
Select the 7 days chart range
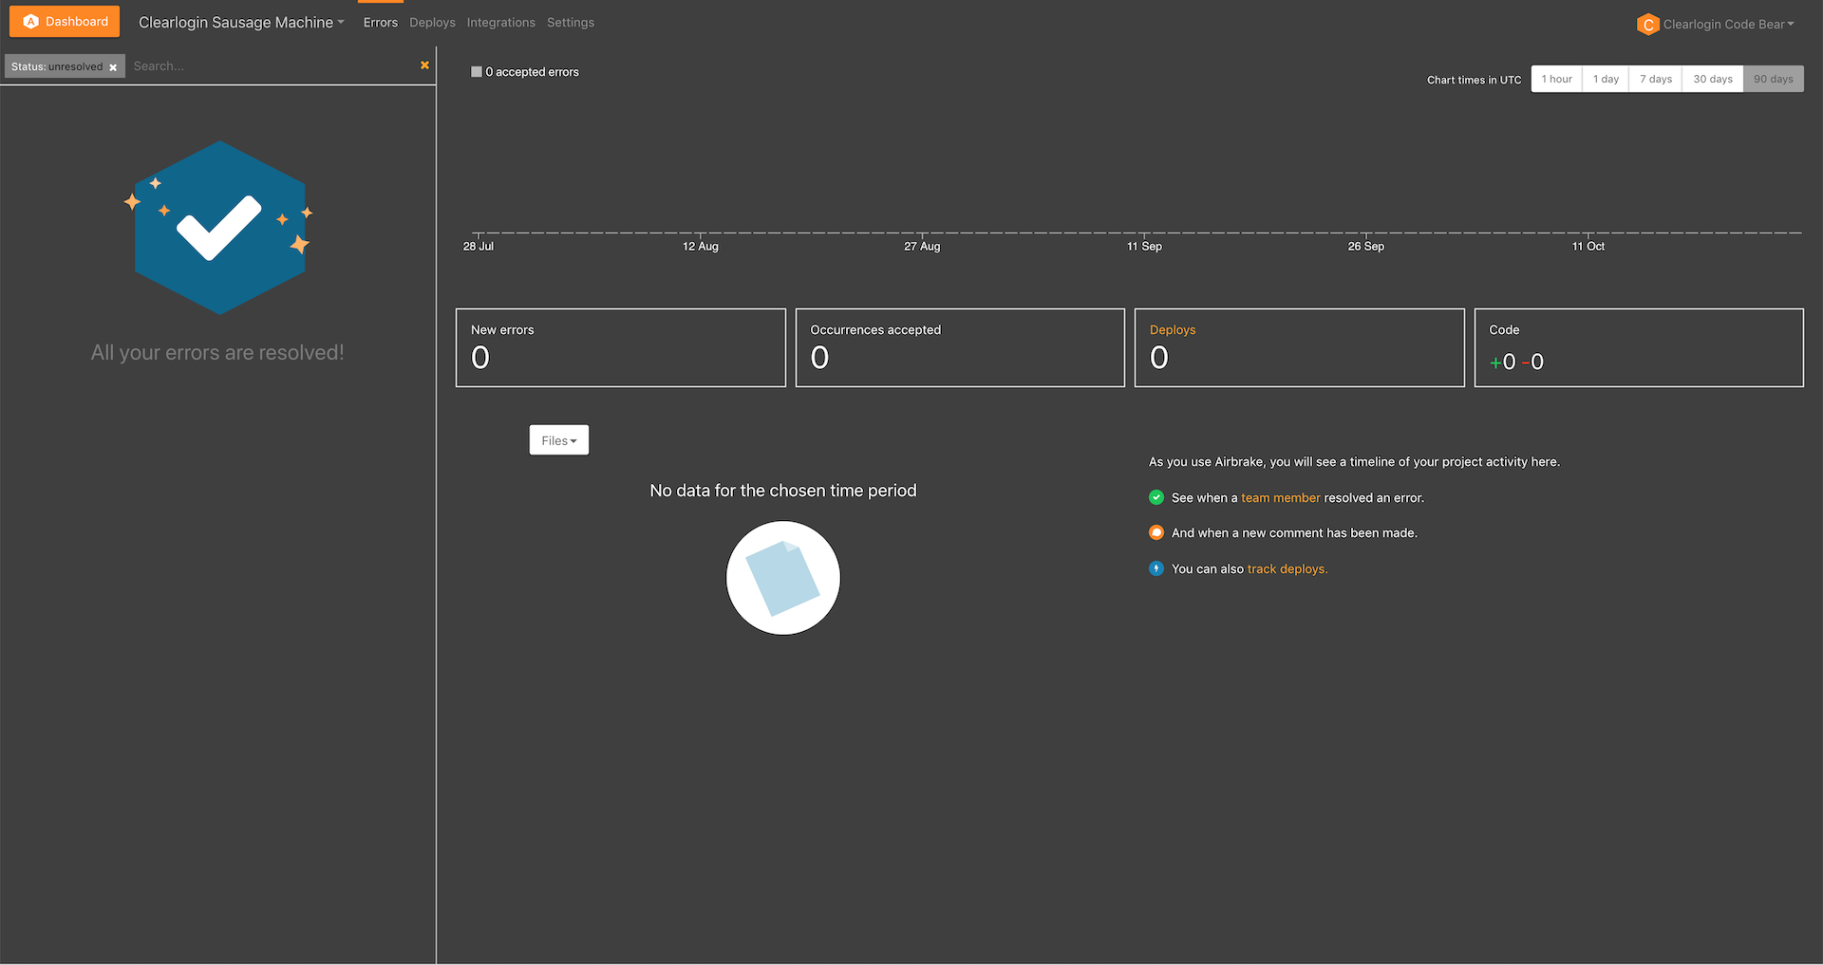[x=1656, y=79]
